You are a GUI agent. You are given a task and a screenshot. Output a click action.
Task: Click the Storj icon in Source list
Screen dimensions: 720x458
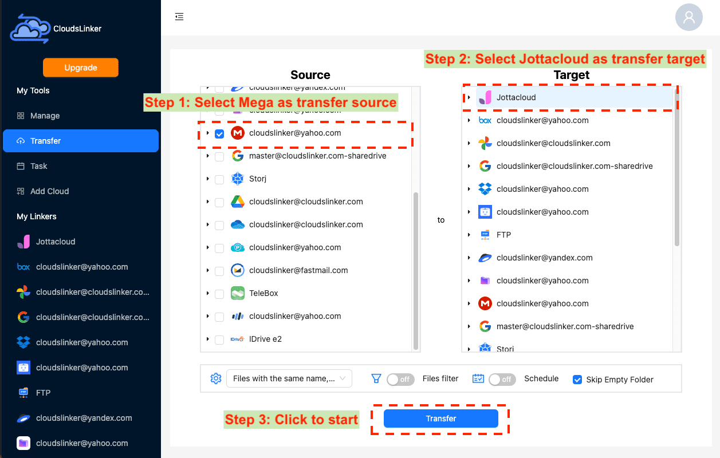238,179
